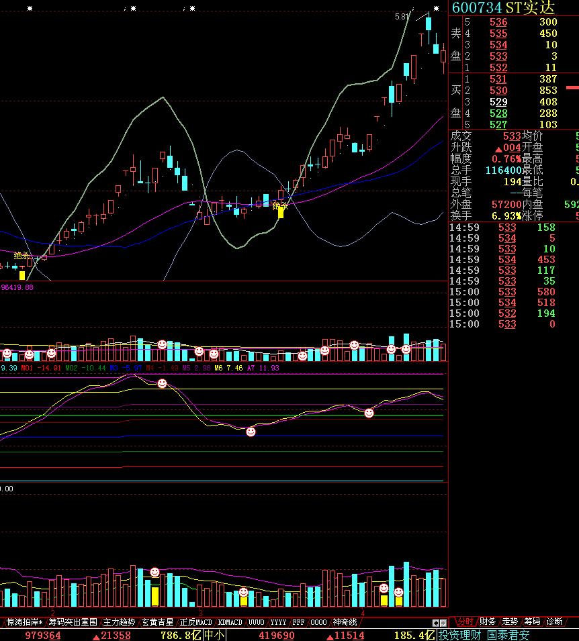
Task: Open the KDMACD indicator tab
Action: pos(230,622)
